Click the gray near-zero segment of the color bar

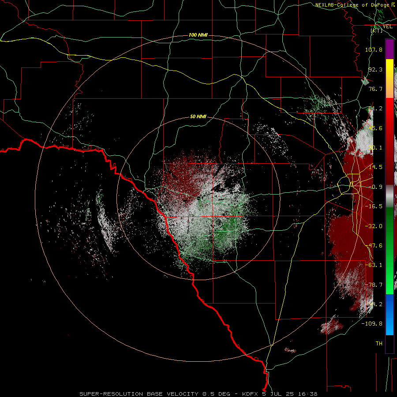[x=390, y=196]
